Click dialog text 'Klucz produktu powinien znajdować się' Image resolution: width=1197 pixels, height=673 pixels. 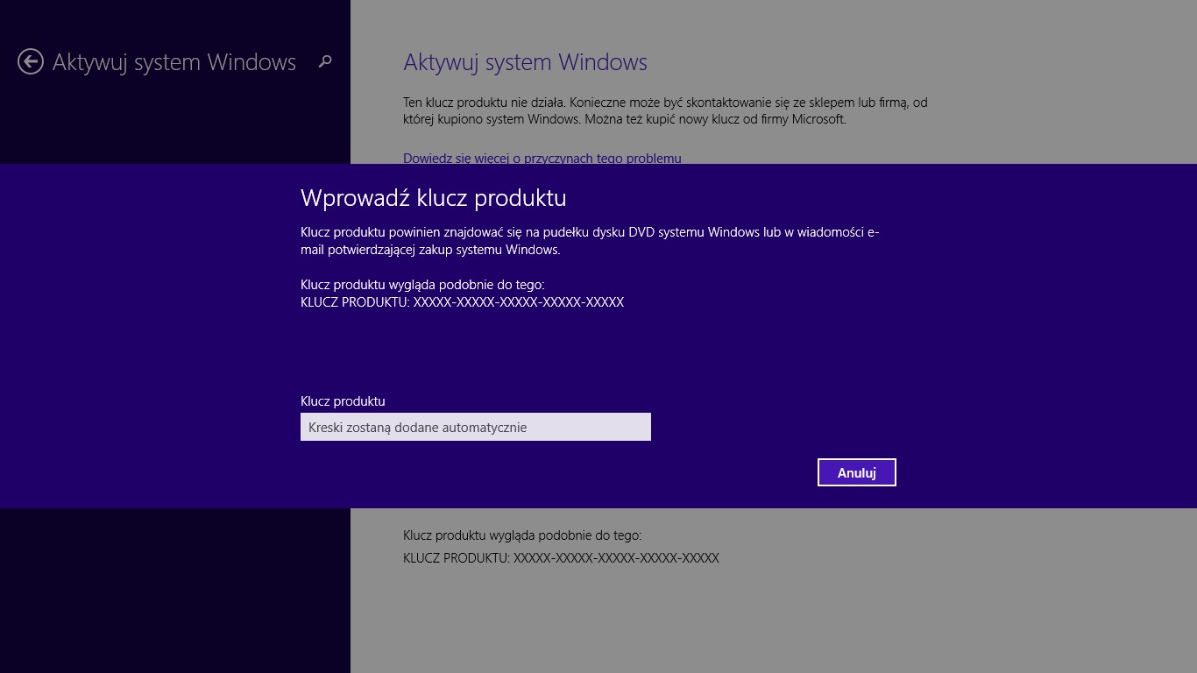pyautogui.click(x=590, y=241)
